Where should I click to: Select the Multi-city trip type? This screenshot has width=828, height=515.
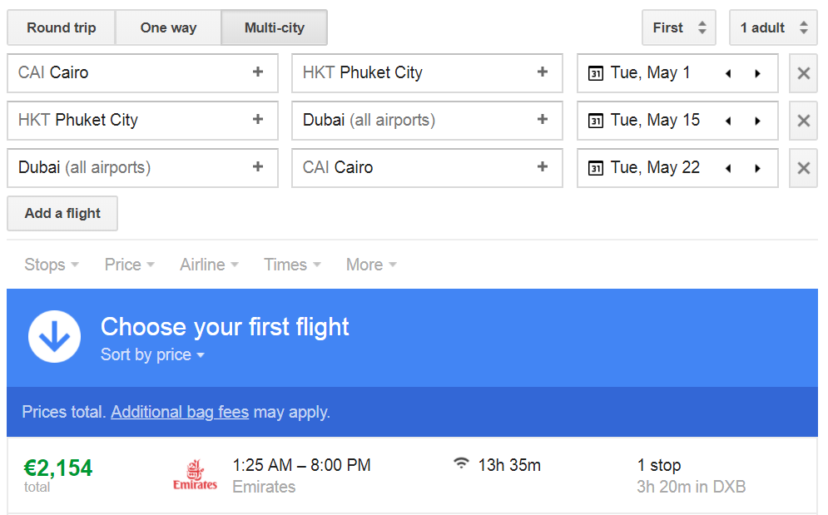click(x=275, y=27)
